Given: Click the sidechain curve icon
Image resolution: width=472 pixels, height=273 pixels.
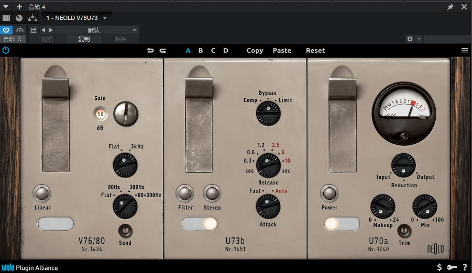Looking at the screenshot, I should click(x=19, y=30).
